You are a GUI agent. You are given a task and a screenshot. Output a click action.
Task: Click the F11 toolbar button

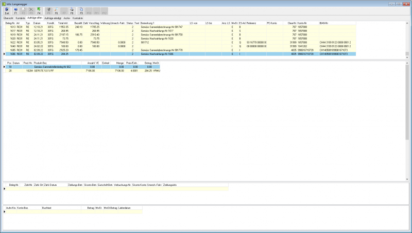97,11
